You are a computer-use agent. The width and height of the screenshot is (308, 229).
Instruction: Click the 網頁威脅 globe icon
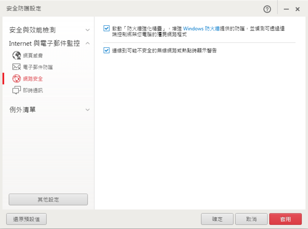[16, 55]
